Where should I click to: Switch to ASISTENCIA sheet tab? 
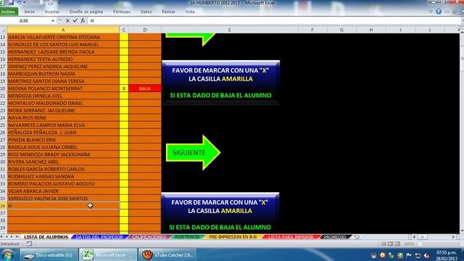click(x=187, y=237)
